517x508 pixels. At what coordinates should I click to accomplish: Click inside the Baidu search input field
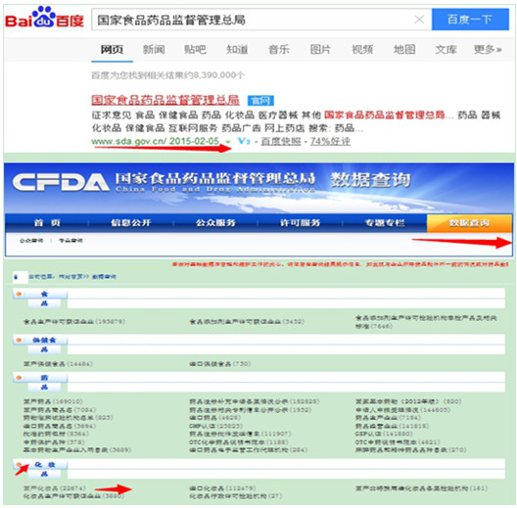coord(253,20)
